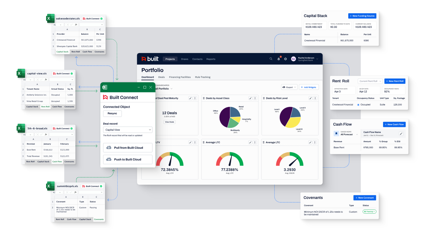Screen dimensions: 425x233
Task: Open three-dot menu on Deals by Risk Level
Action: 315,98
